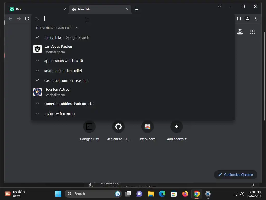Screen dimensions: 266x200
Task: Open clock and date panel
Action: [x=255, y=194]
